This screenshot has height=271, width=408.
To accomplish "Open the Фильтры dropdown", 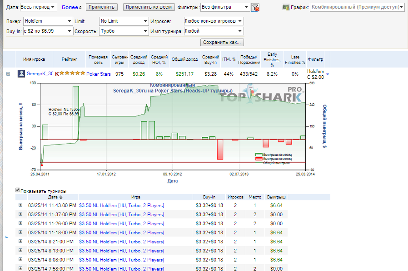I will pos(225,7).
